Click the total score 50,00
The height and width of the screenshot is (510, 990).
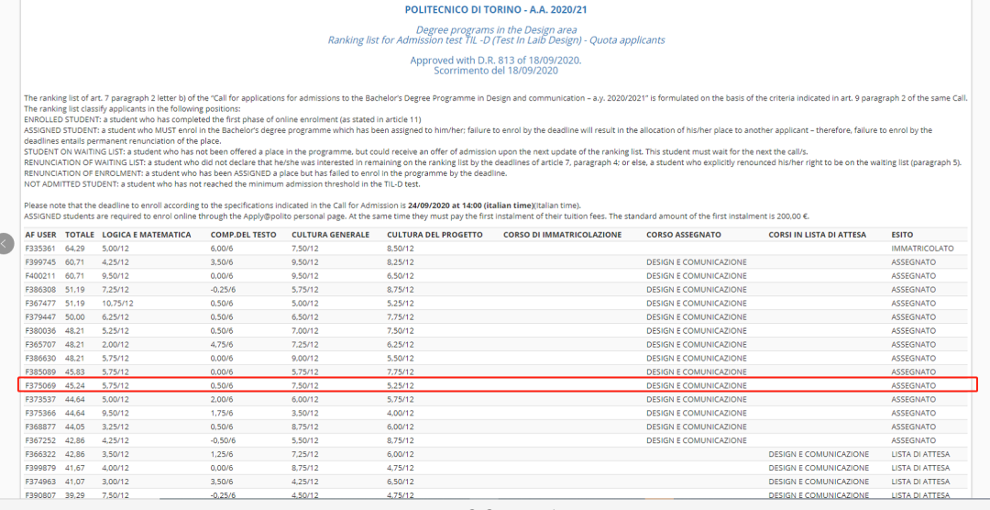tap(75, 316)
